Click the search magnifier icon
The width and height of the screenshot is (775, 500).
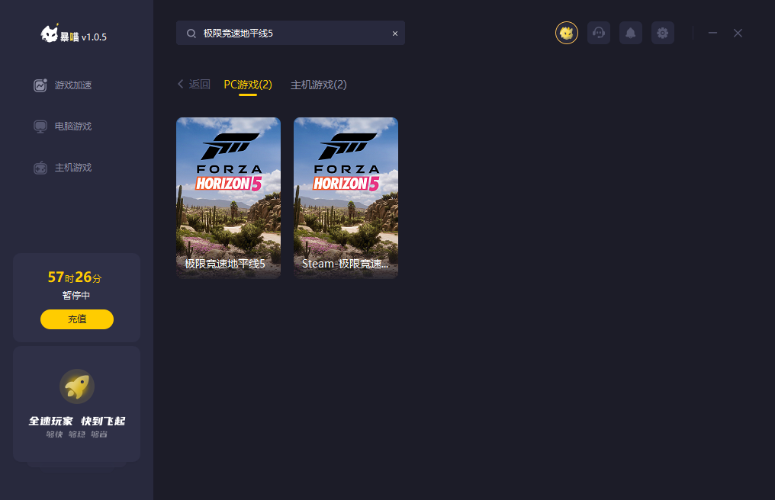[x=191, y=33]
